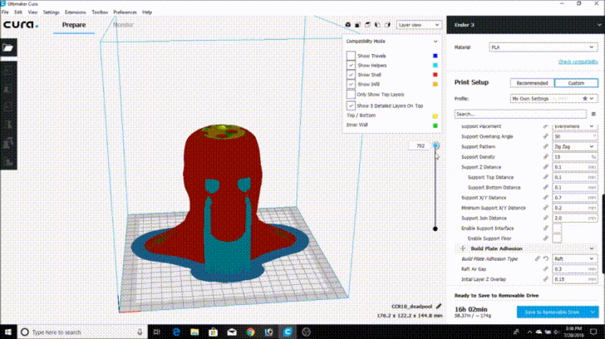Open the Layer view mode dropdown

tap(419, 25)
